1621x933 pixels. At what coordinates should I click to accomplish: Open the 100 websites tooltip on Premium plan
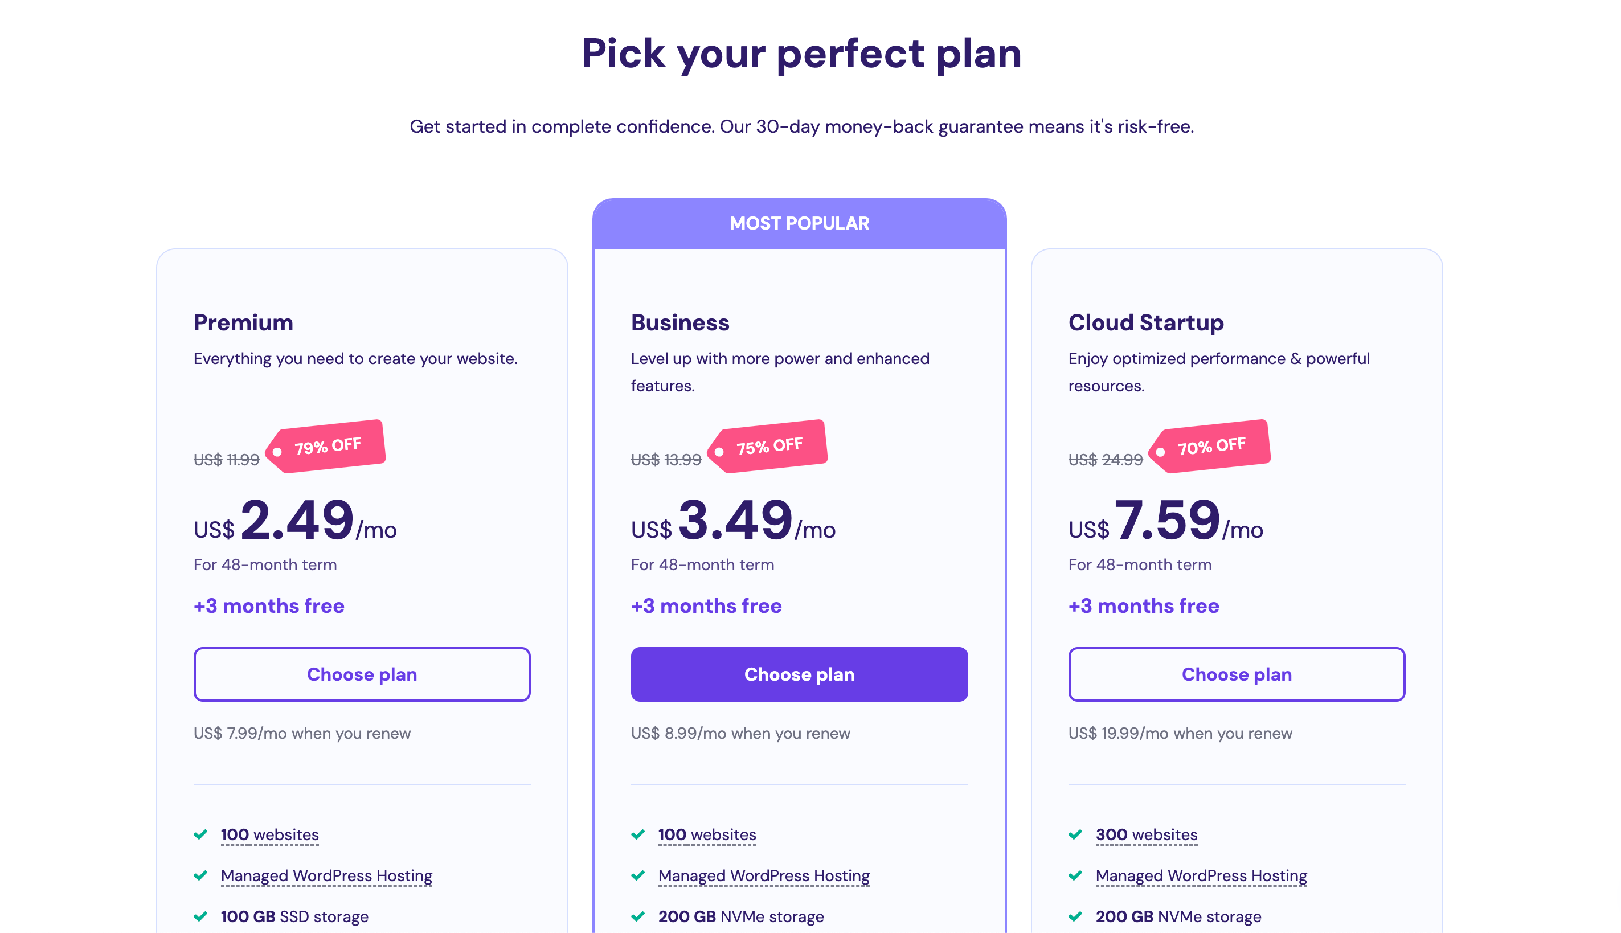[269, 834]
